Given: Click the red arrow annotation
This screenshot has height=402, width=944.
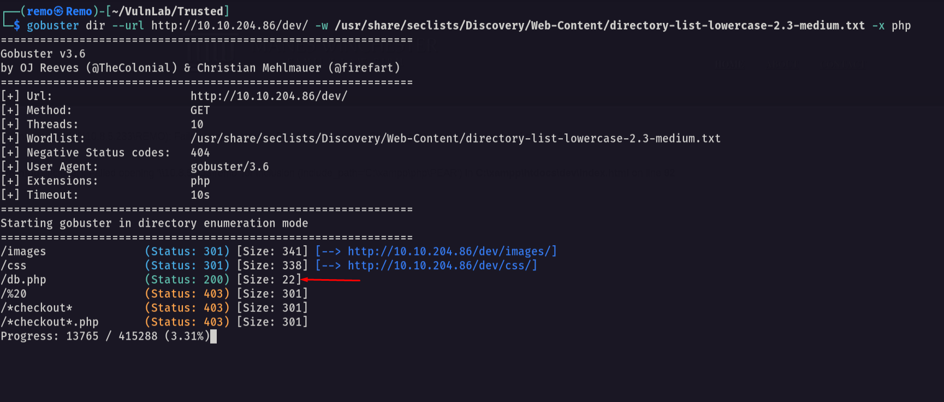Looking at the screenshot, I should tap(331, 280).
